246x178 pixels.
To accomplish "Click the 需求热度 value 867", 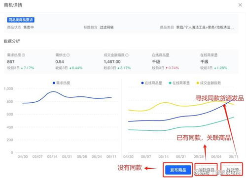I will (11, 62).
